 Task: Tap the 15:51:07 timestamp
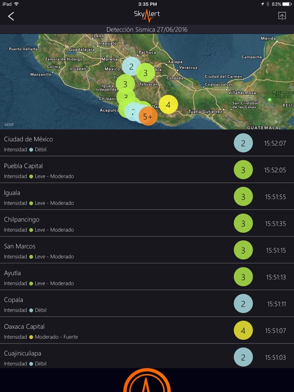[x=276, y=331]
